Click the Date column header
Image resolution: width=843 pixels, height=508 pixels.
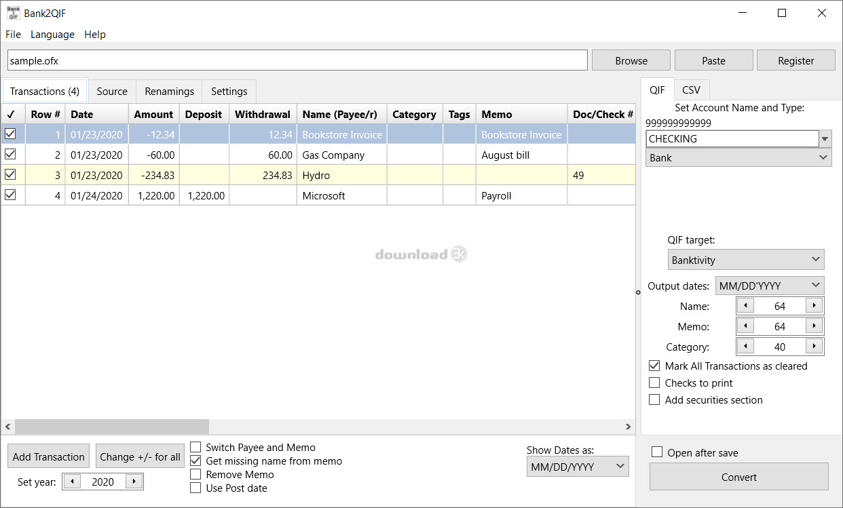tap(96, 114)
